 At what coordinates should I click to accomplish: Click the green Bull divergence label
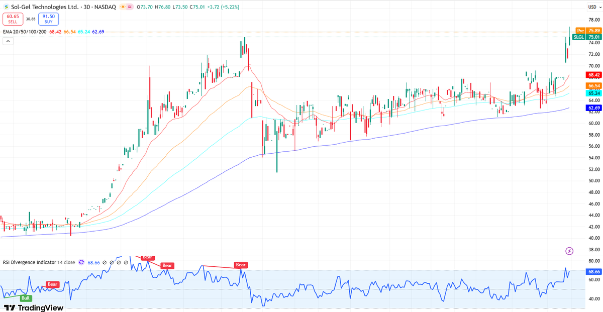coord(25,298)
